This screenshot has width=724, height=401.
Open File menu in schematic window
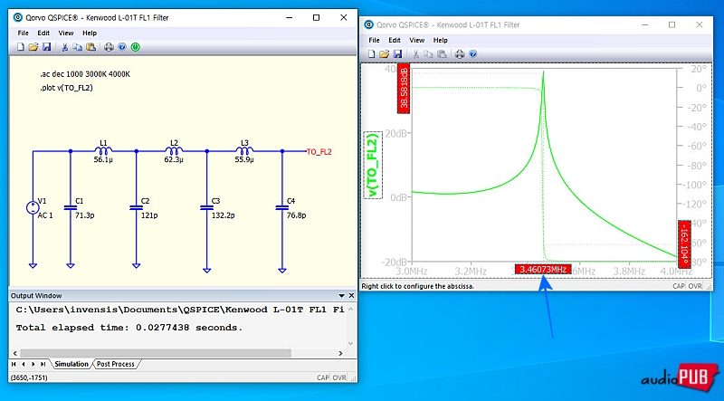click(x=24, y=33)
